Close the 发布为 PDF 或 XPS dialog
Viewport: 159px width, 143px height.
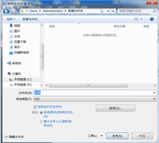[152, 3]
